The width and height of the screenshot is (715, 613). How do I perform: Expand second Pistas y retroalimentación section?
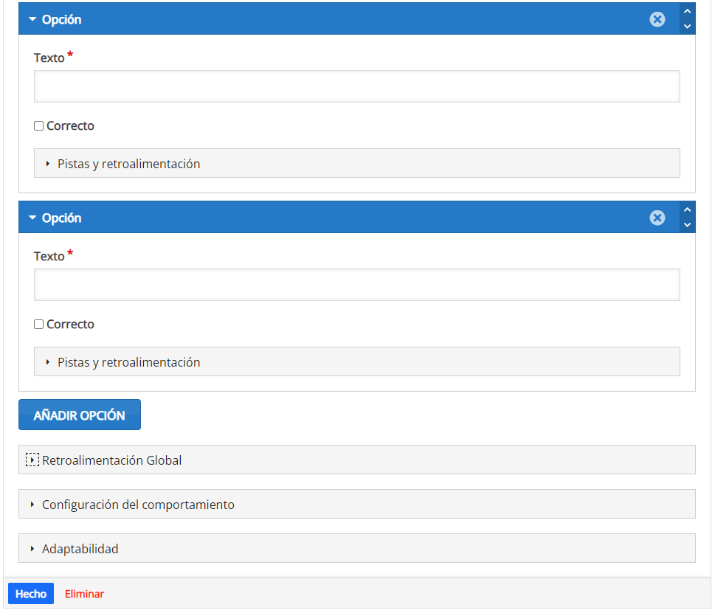[x=128, y=362]
